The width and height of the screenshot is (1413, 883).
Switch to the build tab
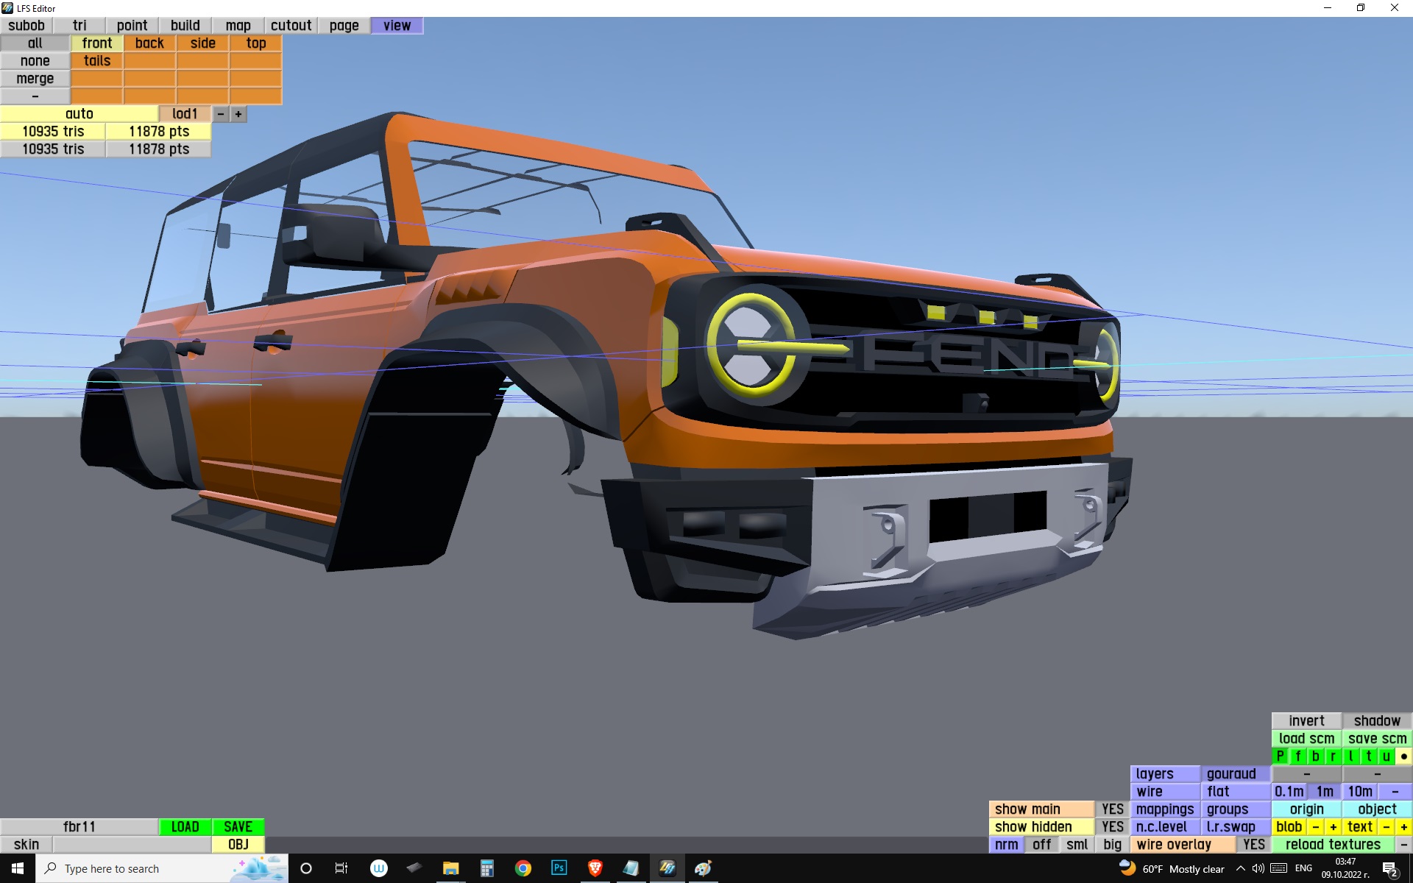tap(185, 26)
